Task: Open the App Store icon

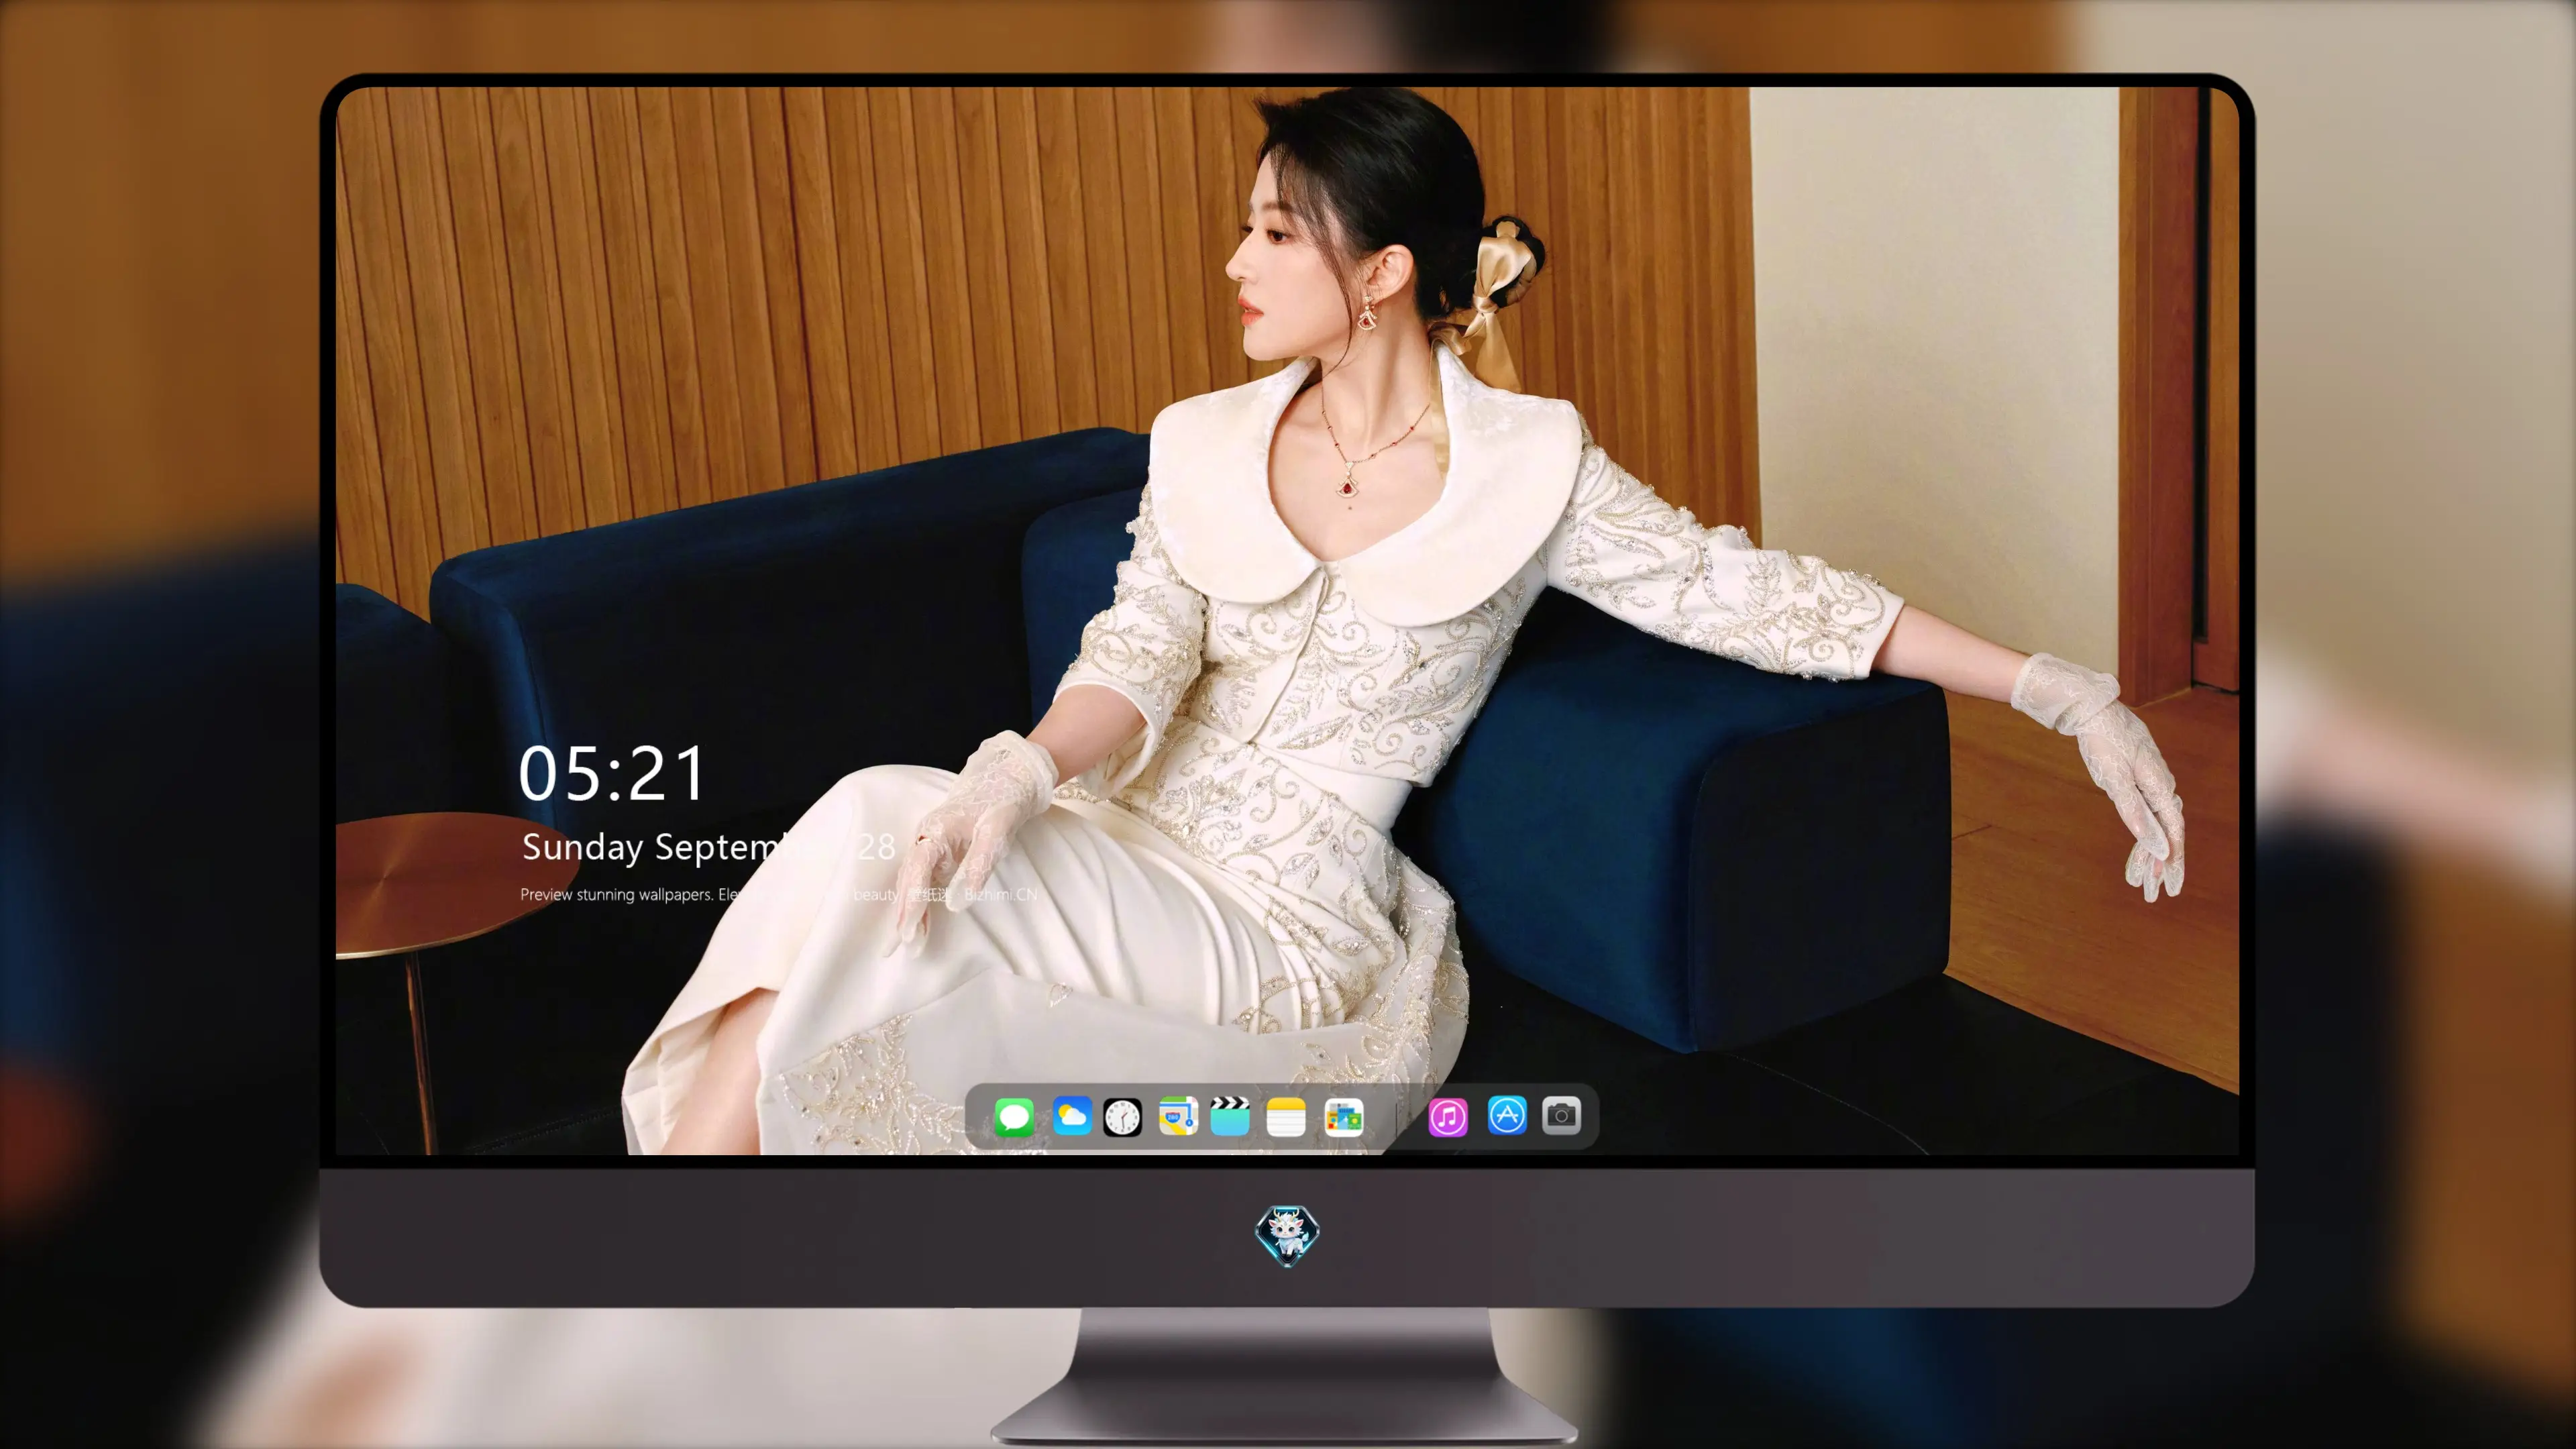Action: pyautogui.click(x=1507, y=1115)
